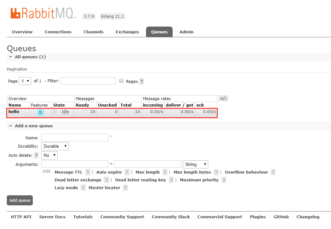Open the hello queue link

coord(14,112)
